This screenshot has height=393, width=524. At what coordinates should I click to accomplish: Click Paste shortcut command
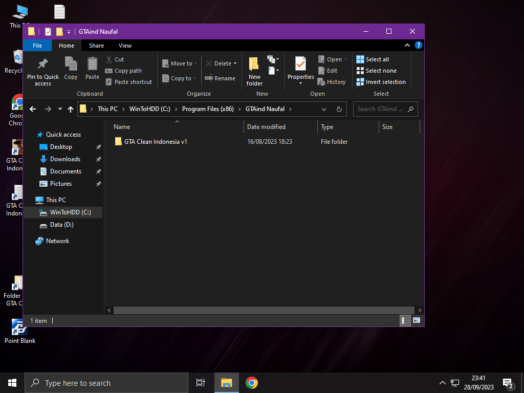pos(128,82)
